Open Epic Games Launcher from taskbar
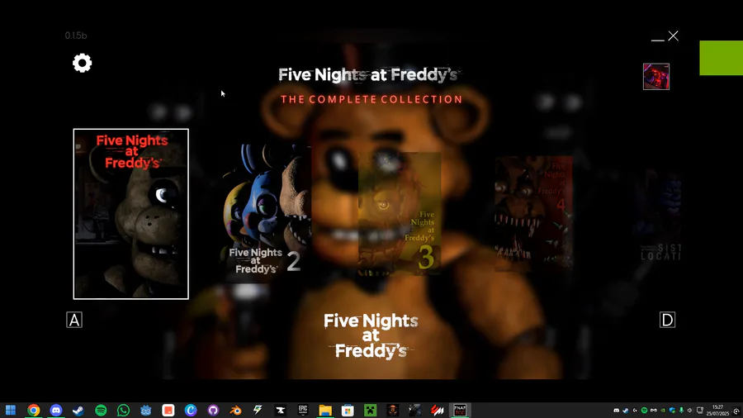This screenshot has height=418, width=743. pyautogui.click(x=303, y=410)
